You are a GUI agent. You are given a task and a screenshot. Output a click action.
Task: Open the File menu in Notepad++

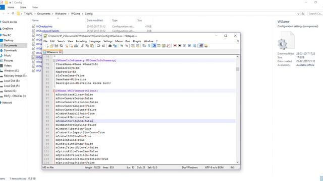pyautogui.click(x=45, y=41)
